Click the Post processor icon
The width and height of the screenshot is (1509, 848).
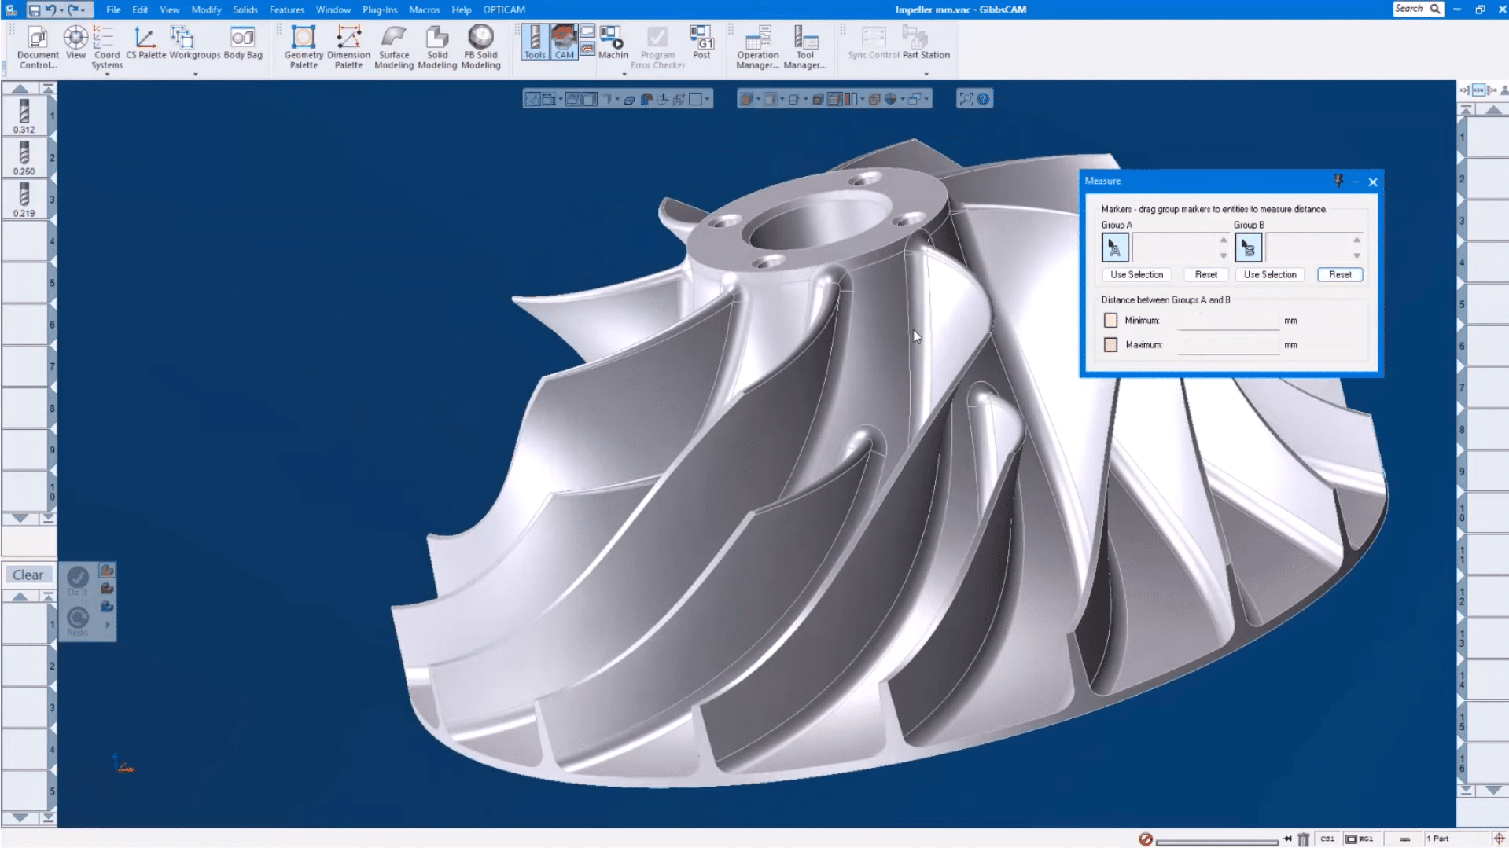[701, 42]
